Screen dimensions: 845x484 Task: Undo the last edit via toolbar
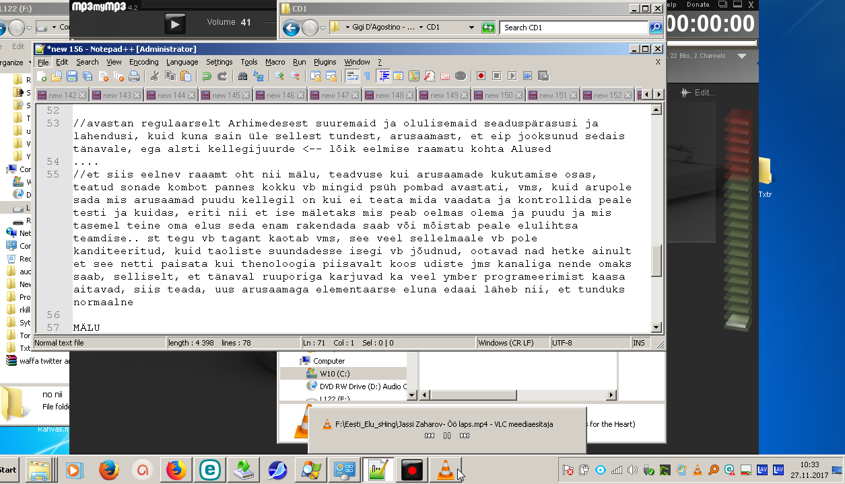(206, 76)
